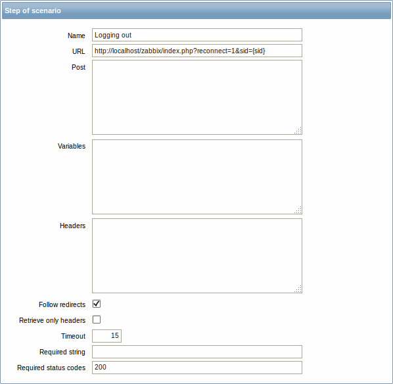Image resolution: width=393 pixels, height=384 pixels.
Task: Click the Timeout field showing 15
Action: pos(106,336)
